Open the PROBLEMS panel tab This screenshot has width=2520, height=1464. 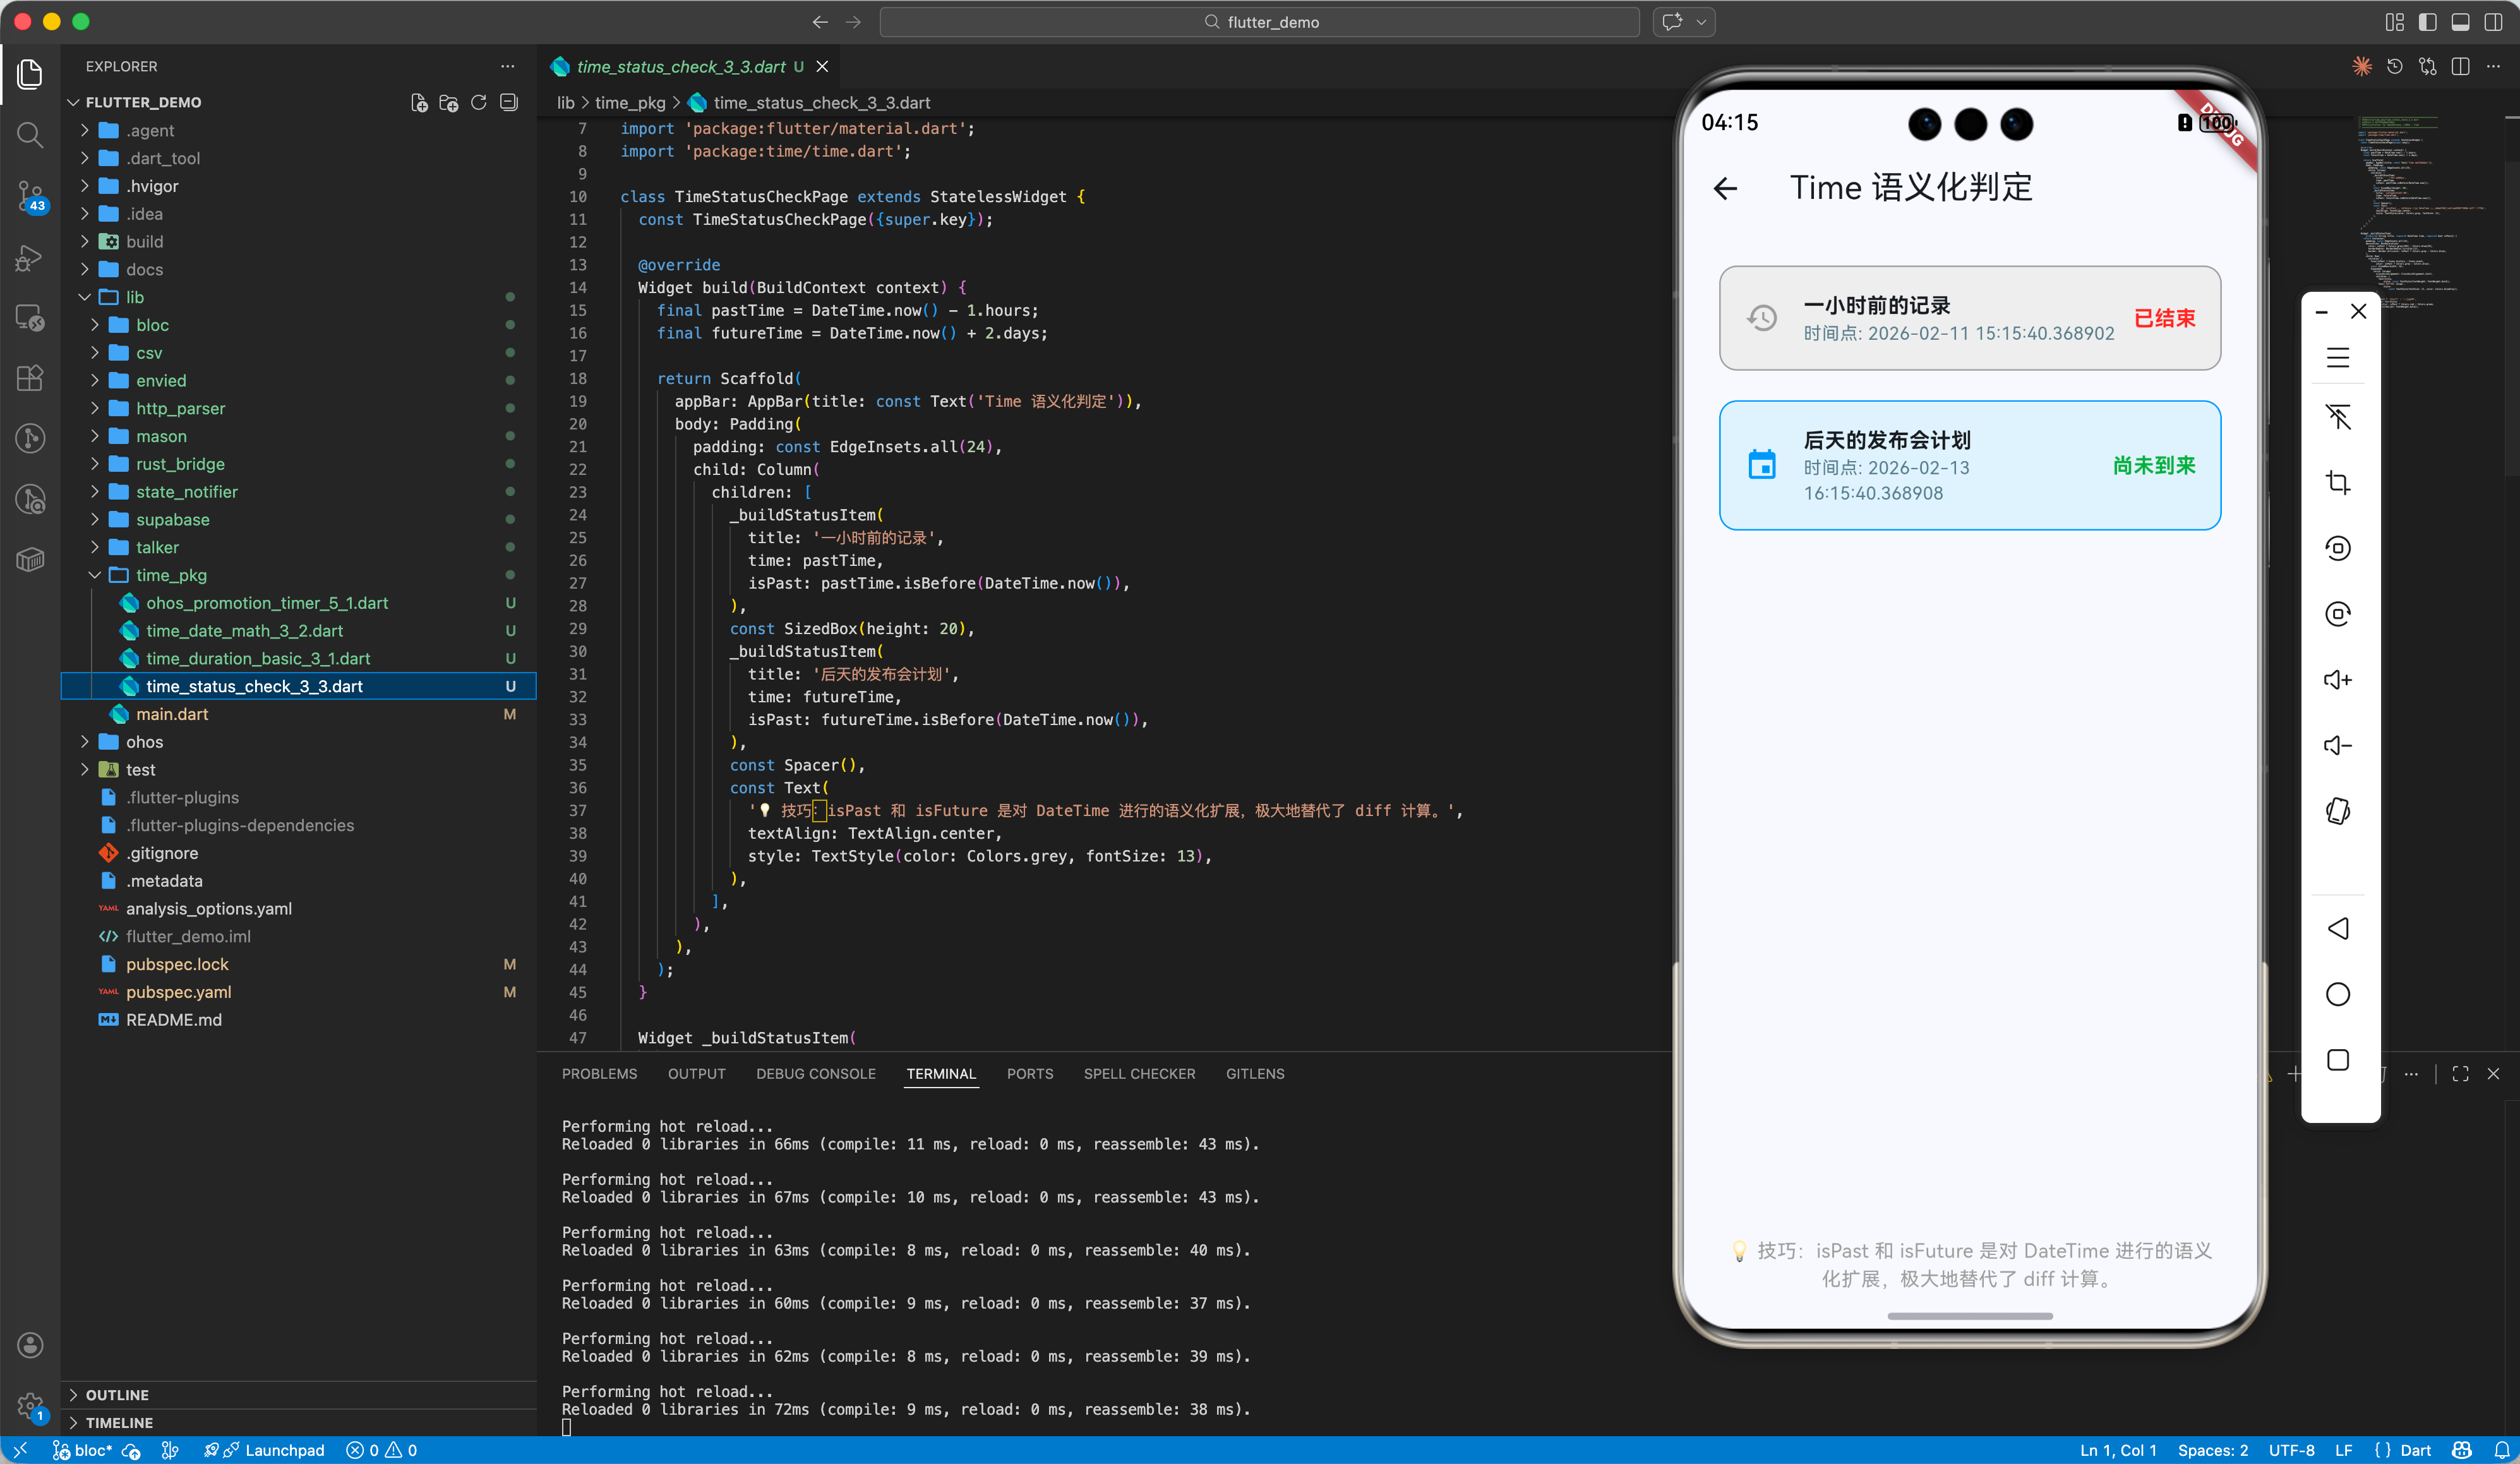coord(599,1073)
